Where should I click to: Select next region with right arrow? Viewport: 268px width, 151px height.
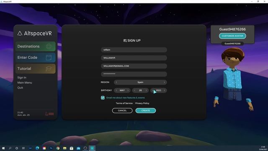click(x=165, y=82)
